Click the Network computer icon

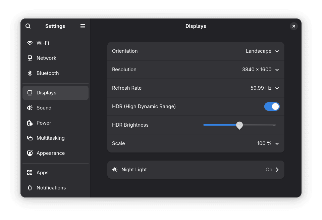pyautogui.click(x=30, y=58)
